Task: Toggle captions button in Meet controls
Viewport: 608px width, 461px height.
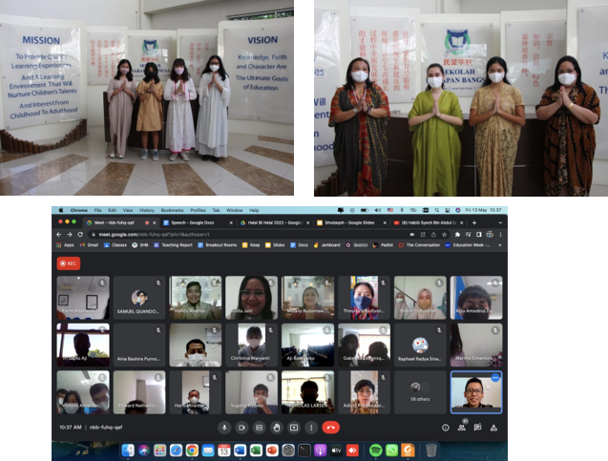Action: pos(259,428)
